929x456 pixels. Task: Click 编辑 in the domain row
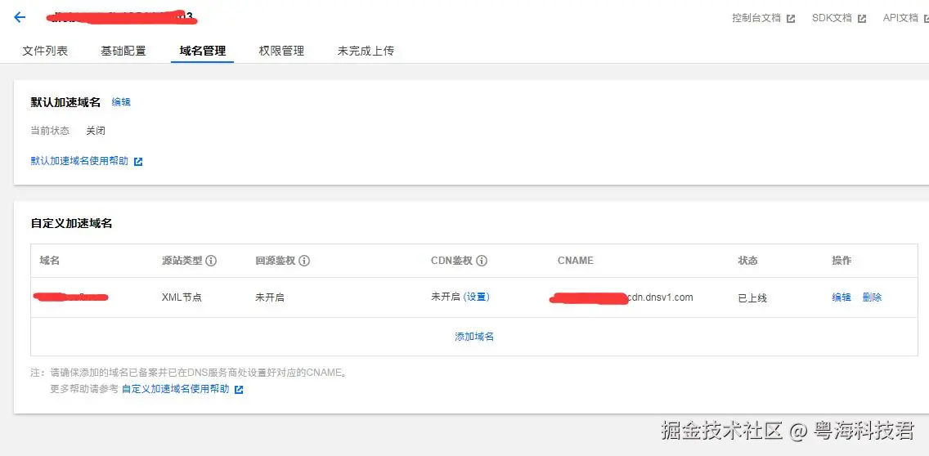pyautogui.click(x=841, y=297)
